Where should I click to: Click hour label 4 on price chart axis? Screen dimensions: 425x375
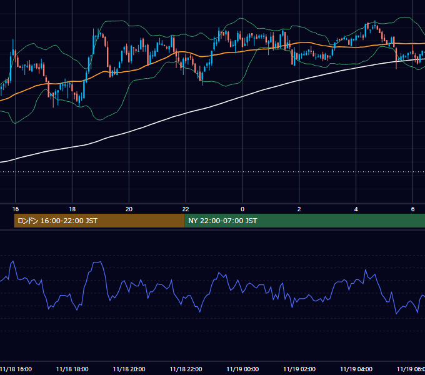(x=356, y=209)
